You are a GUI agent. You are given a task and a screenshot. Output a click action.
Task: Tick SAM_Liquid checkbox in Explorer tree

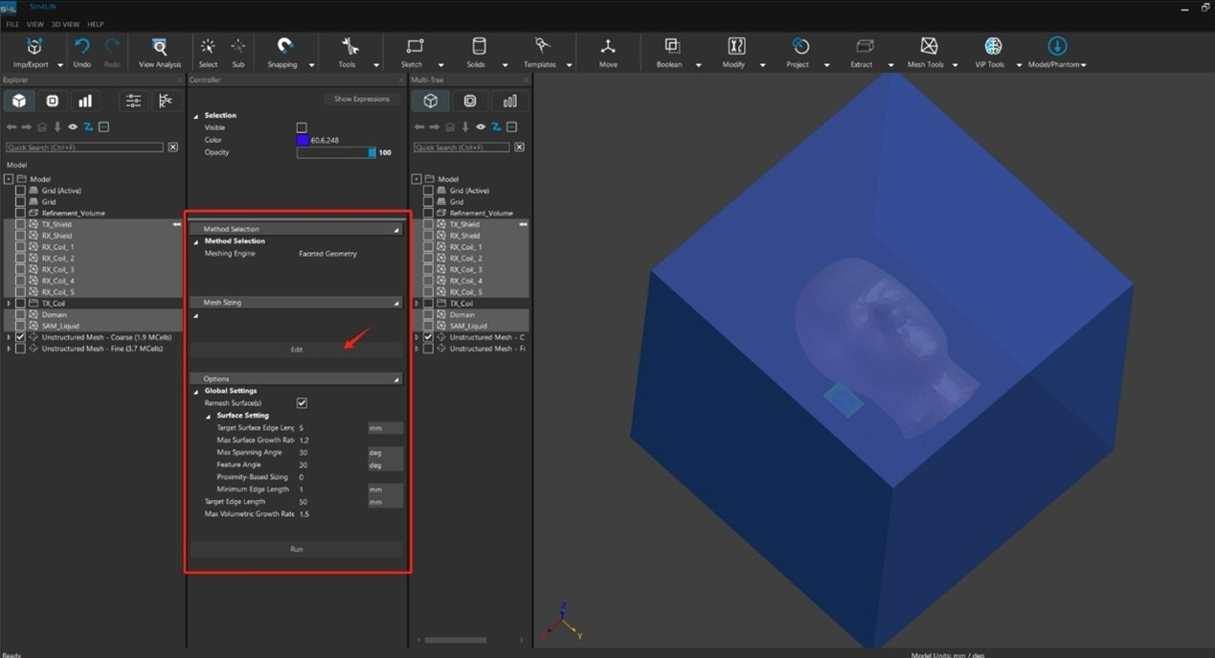pyautogui.click(x=20, y=326)
